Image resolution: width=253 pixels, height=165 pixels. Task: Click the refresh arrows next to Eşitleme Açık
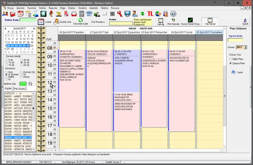coord(30,84)
